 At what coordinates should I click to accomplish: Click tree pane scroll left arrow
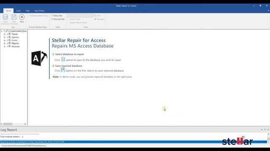tap(2, 124)
